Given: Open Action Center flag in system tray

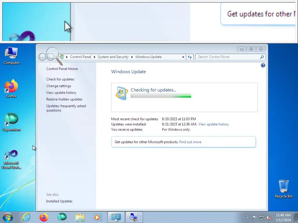Looking at the screenshot, I should [x=254, y=217].
